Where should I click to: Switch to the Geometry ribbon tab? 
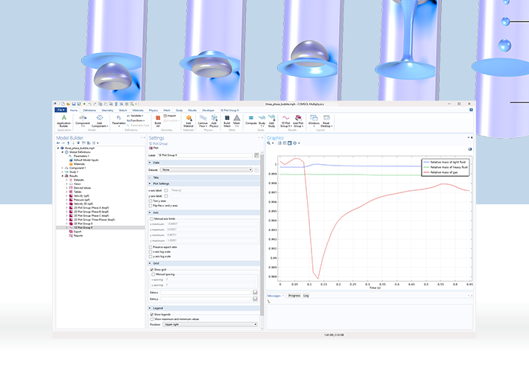click(x=107, y=110)
